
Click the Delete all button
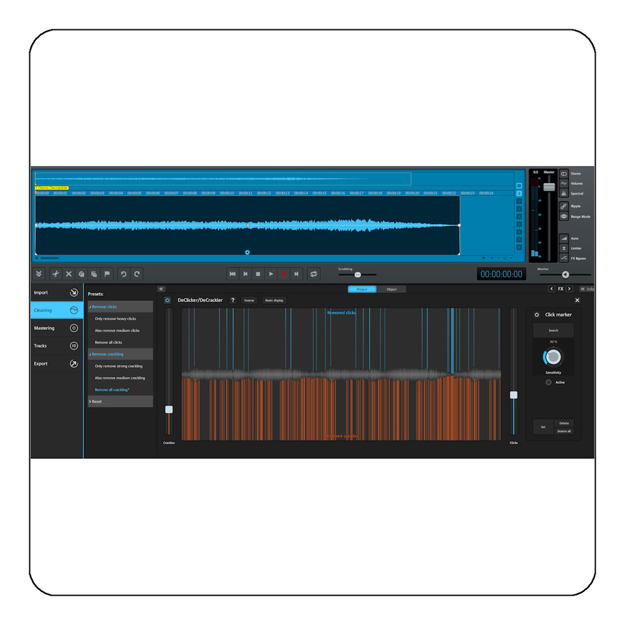[x=564, y=431]
